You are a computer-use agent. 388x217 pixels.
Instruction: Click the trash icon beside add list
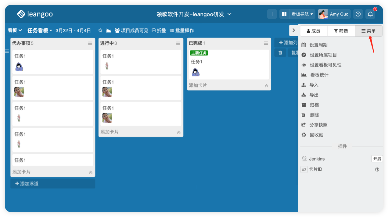[x=280, y=53]
